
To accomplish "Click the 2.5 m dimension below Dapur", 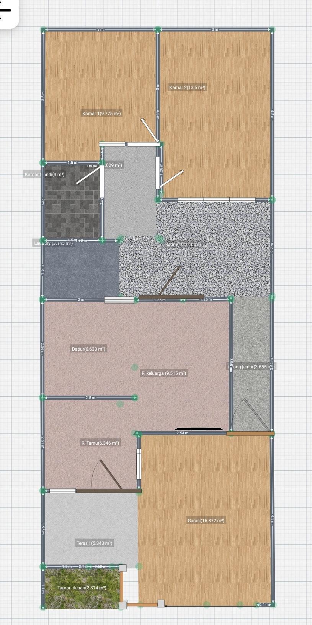I will 90,398.
